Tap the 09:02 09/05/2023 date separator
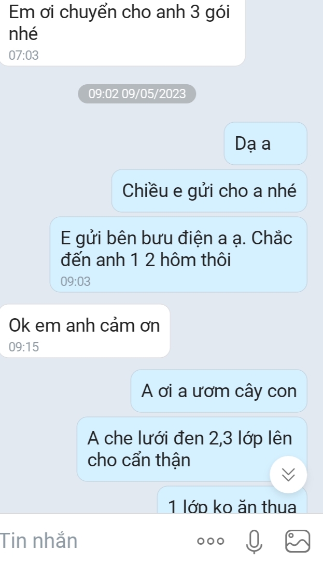 click(137, 94)
